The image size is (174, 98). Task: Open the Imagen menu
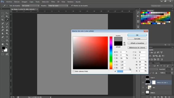click(x=24, y=2)
